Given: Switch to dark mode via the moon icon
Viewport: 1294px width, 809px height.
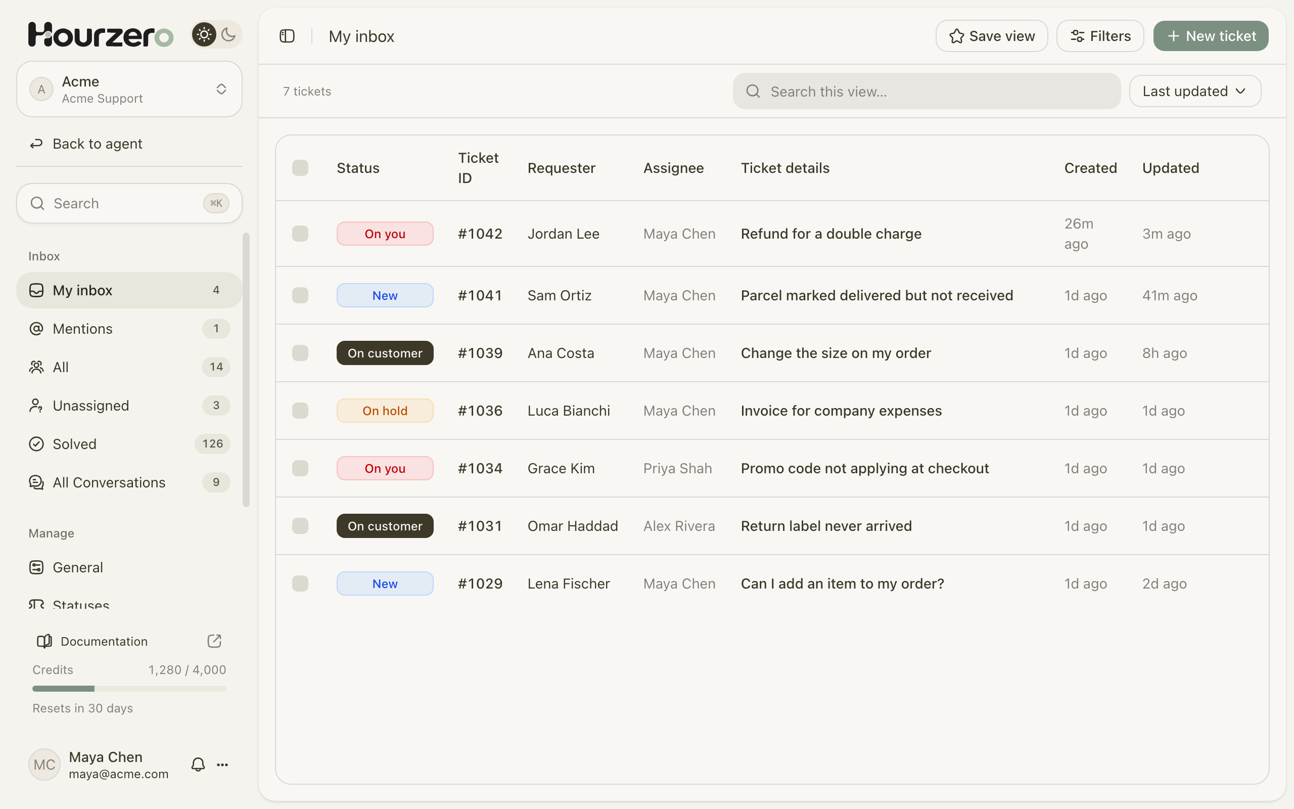Looking at the screenshot, I should (229, 35).
